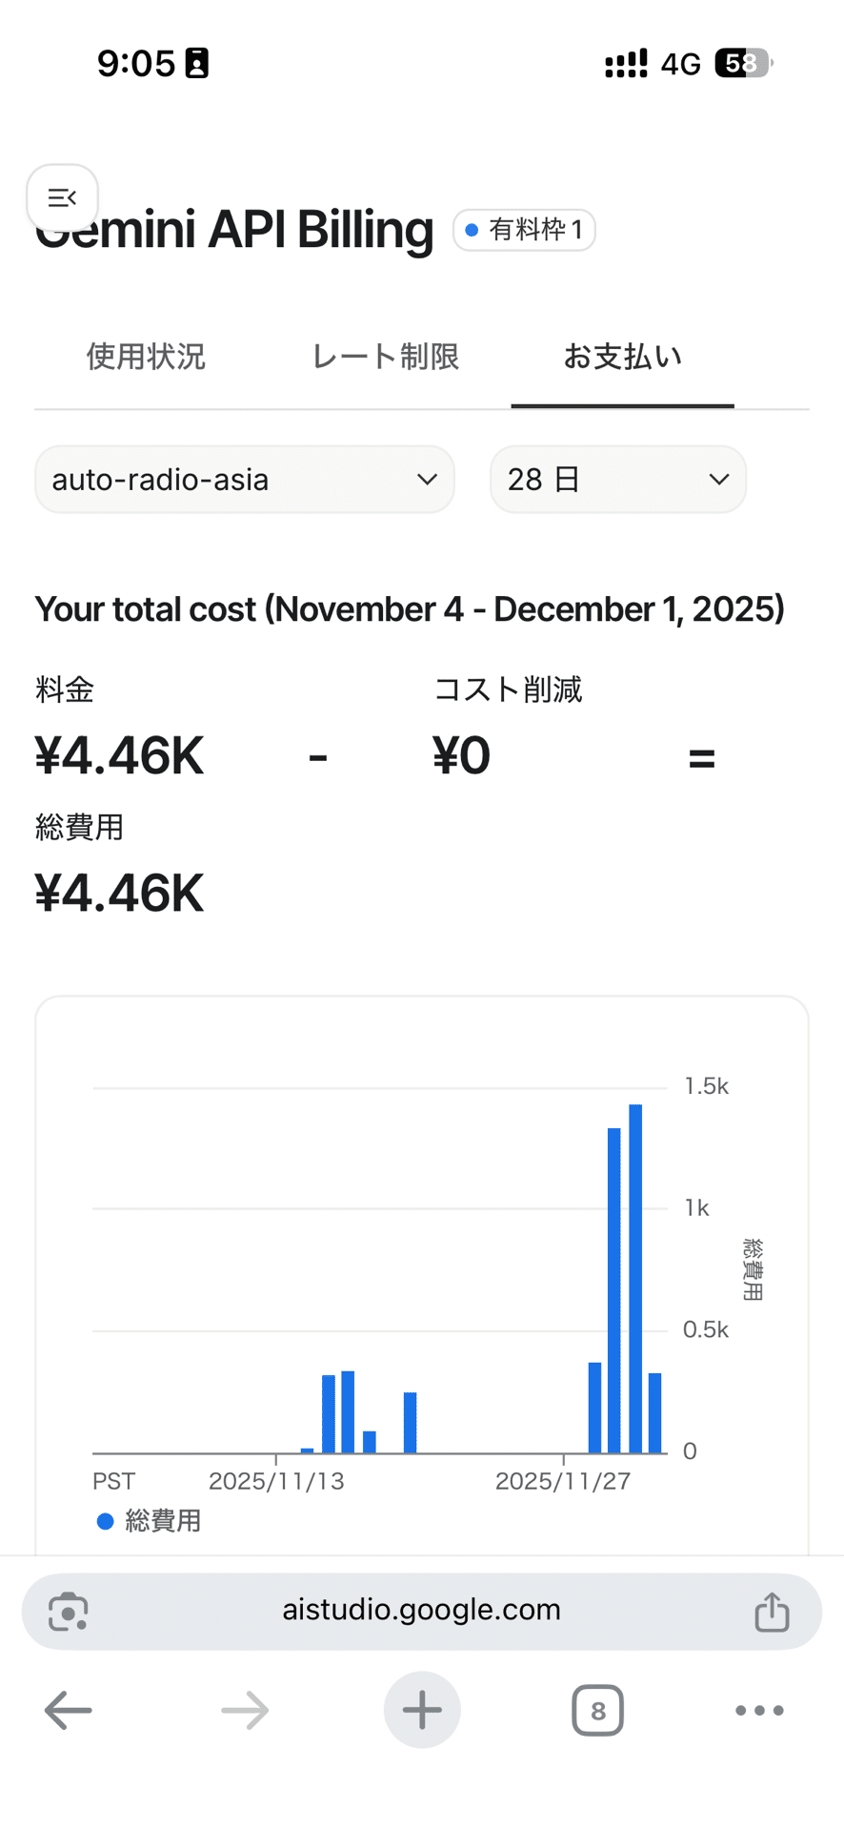Screen dimensions: 844x1831
Task: Expand the auto-radio-asia project dropdown
Action: point(245,480)
